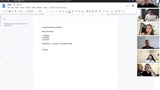The width and height of the screenshot is (160, 90).
Task: Open the Add-ons menu
Action: [39, 7]
